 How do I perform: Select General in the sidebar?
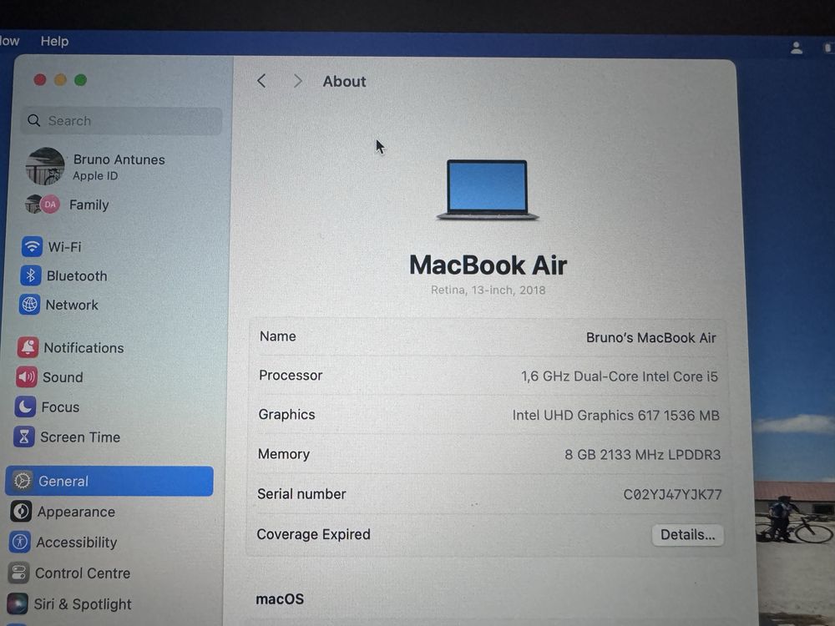[109, 481]
